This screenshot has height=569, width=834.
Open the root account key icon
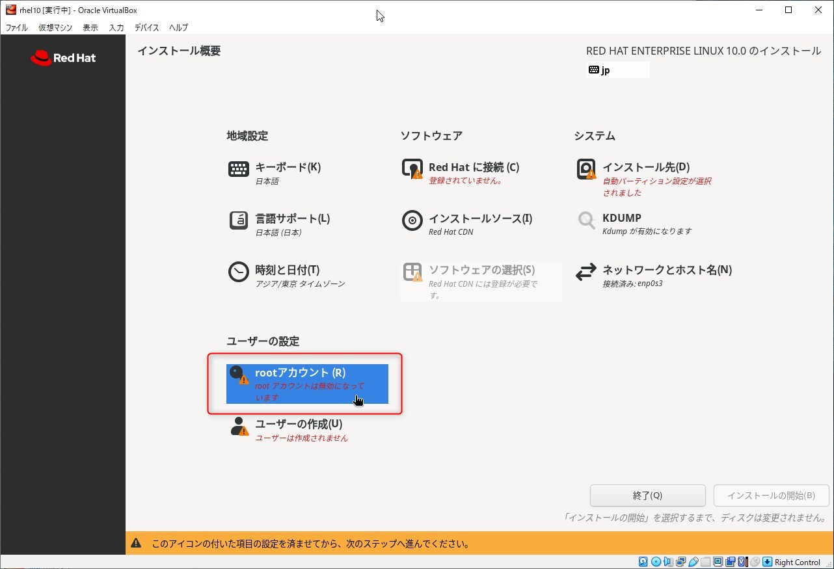click(x=239, y=375)
